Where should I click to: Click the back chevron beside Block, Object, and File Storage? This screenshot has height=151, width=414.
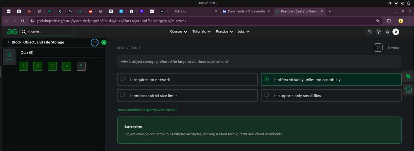tap(8, 42)
